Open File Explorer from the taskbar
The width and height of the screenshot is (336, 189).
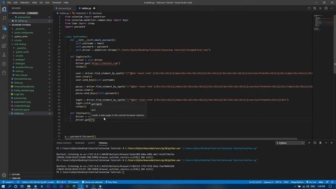click(x=29, y=186)
